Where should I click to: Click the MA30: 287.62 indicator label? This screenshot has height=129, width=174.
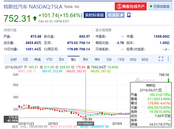pyautogui.click(x=101, y=71)
